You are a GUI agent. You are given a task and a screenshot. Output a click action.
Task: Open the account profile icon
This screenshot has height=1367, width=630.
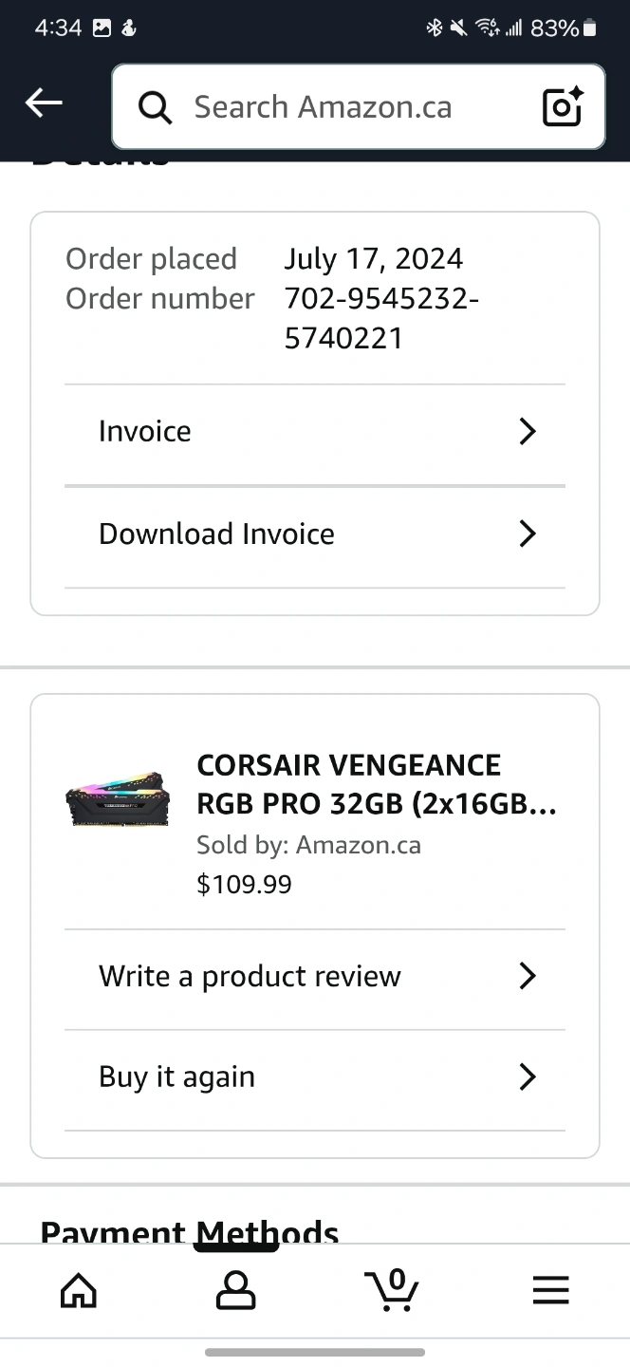point(235,1290)
